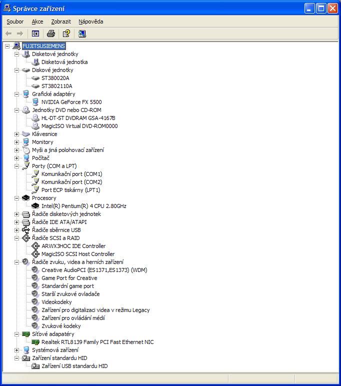Select MagicISO SCSI Host Controller
341x386 pixels.
tap(78, 254)
